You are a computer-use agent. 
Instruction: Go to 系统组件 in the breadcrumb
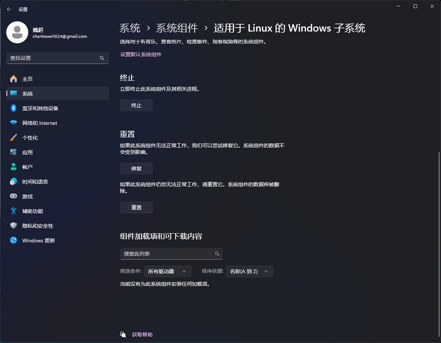click(x=177, y=28)
